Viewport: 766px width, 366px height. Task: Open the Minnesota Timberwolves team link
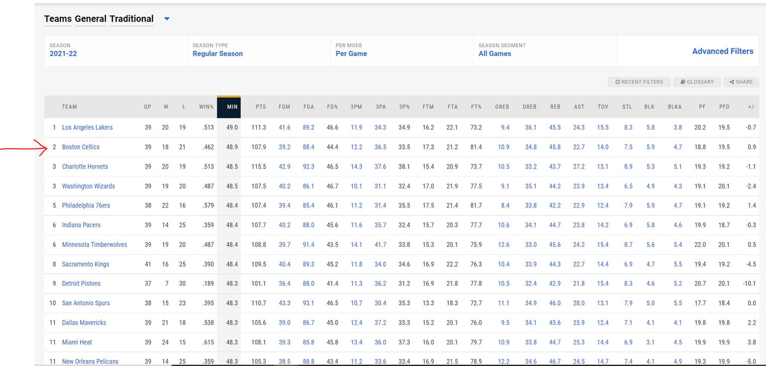point(95,245)
